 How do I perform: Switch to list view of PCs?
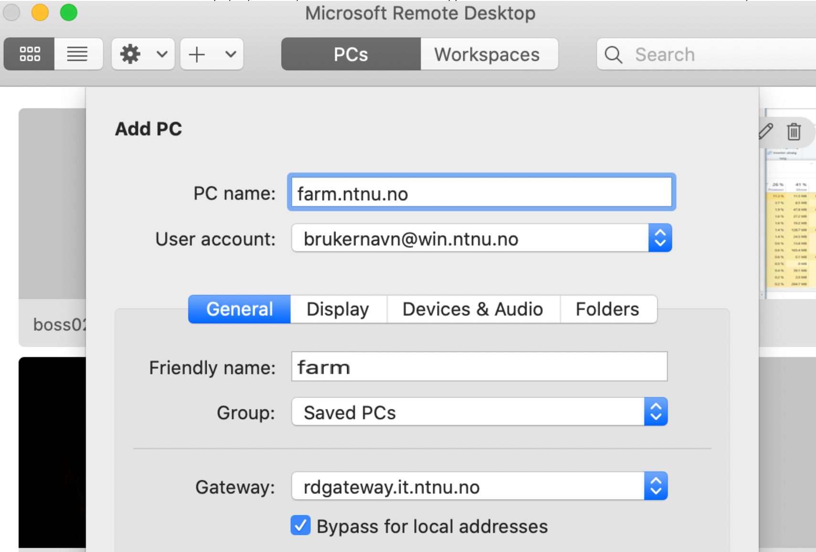click(x=78, y=54)
